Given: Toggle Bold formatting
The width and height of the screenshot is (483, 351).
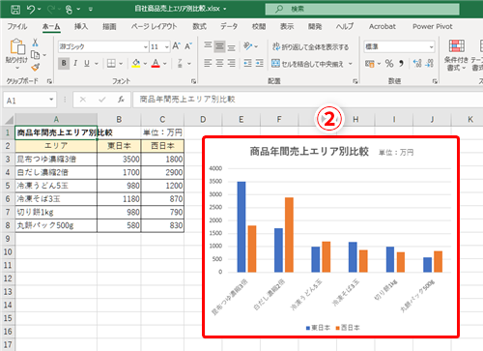Looking at the screenshot, I should (x=64, y=63).
